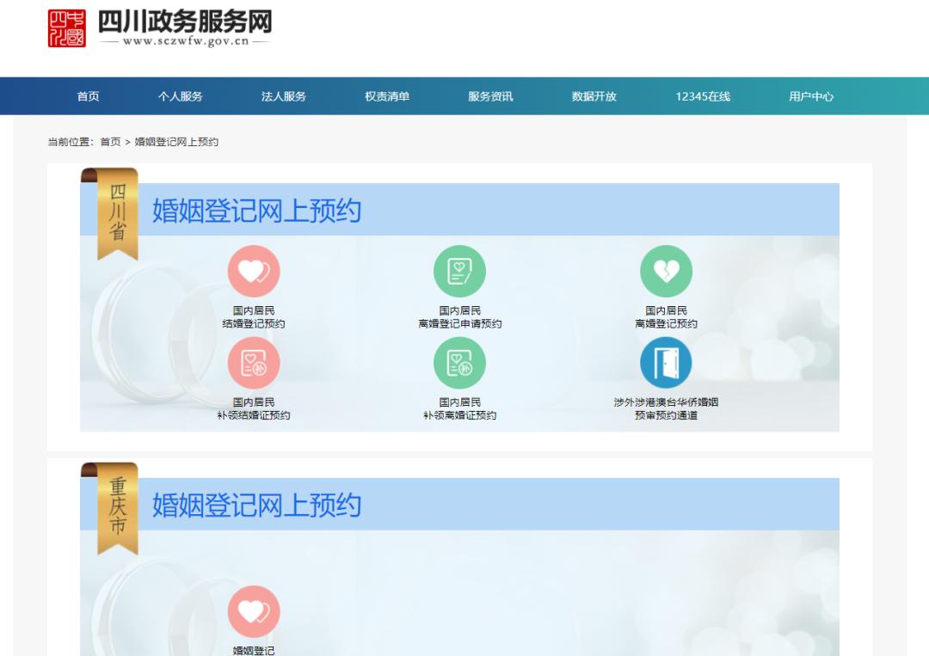
Task: Select 国内居民结婚登记预约 heart icon
Action: click(252, 272)
